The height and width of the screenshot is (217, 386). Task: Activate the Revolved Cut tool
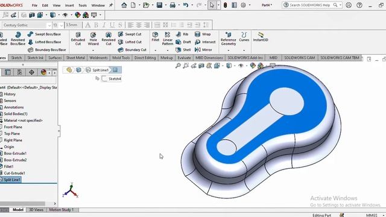(x=109, y=39)
